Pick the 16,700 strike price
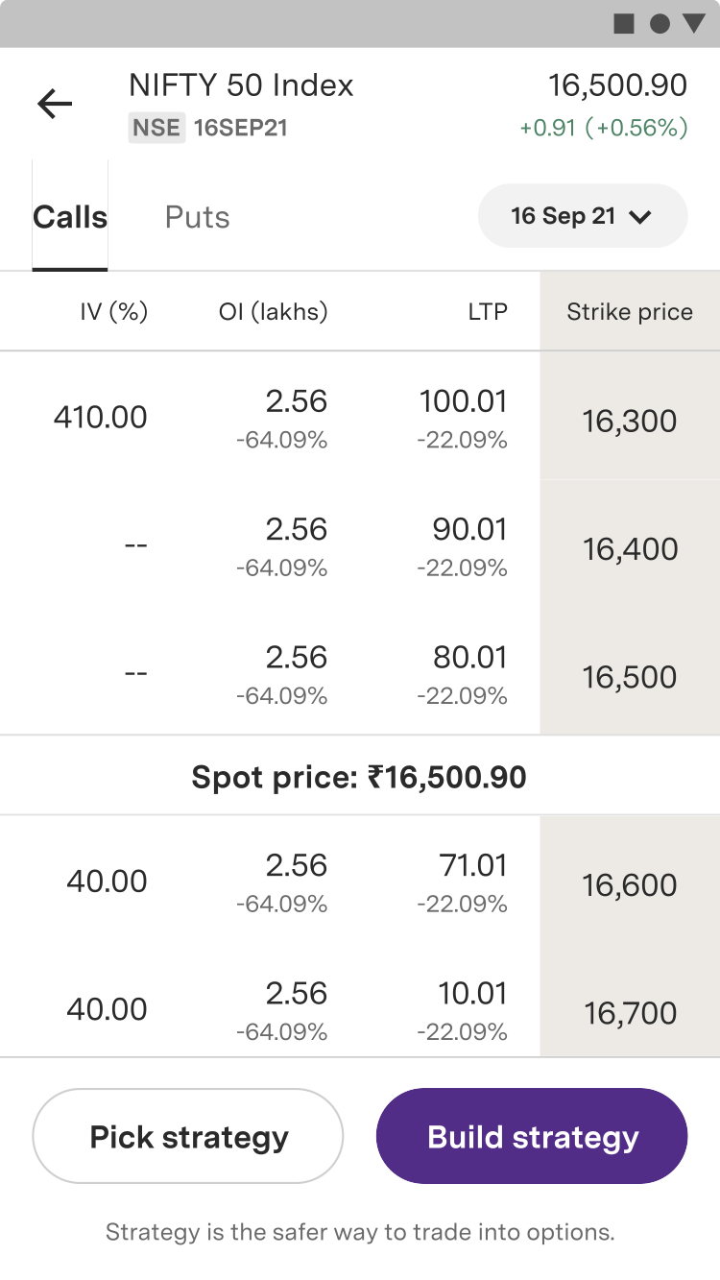Screen dimensions: 720x1280 (x=630, y=1013)
